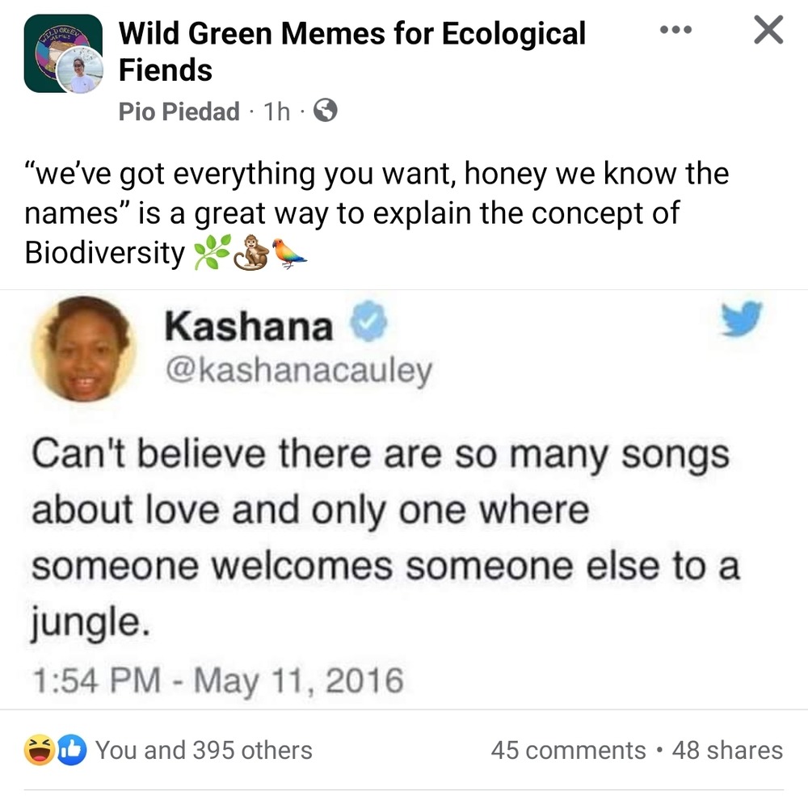The height and width of the screenshot is (800, 808).
Task: View the 48 shares
Action: click(727, 750)
